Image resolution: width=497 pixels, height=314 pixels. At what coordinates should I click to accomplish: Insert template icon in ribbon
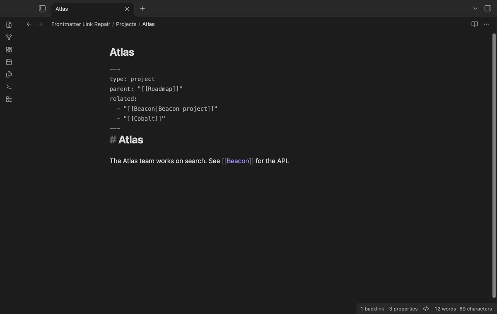[x=9, y=74]
